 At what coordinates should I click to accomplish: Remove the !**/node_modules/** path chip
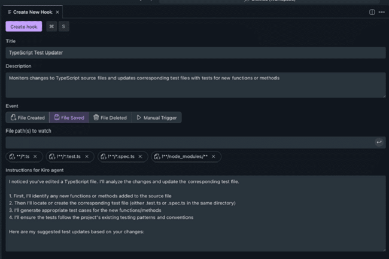click(x=214, y=157)
